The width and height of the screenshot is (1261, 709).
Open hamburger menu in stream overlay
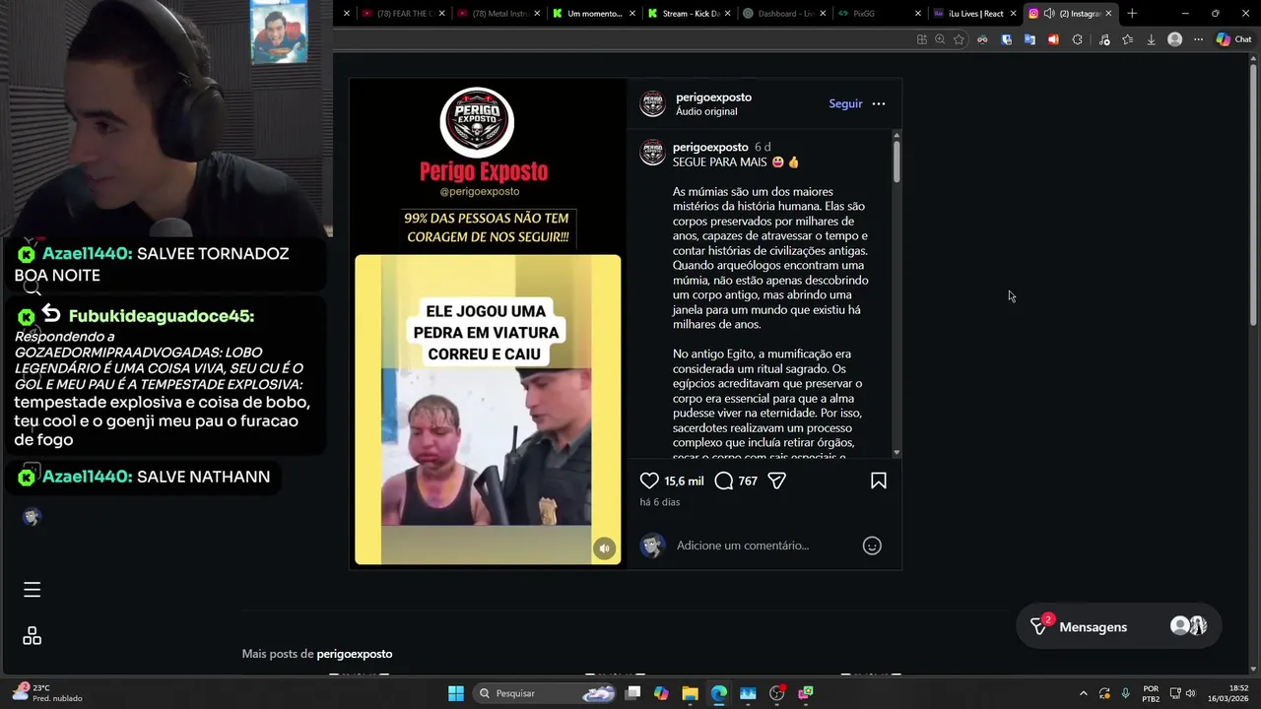[x=32, y=589]
